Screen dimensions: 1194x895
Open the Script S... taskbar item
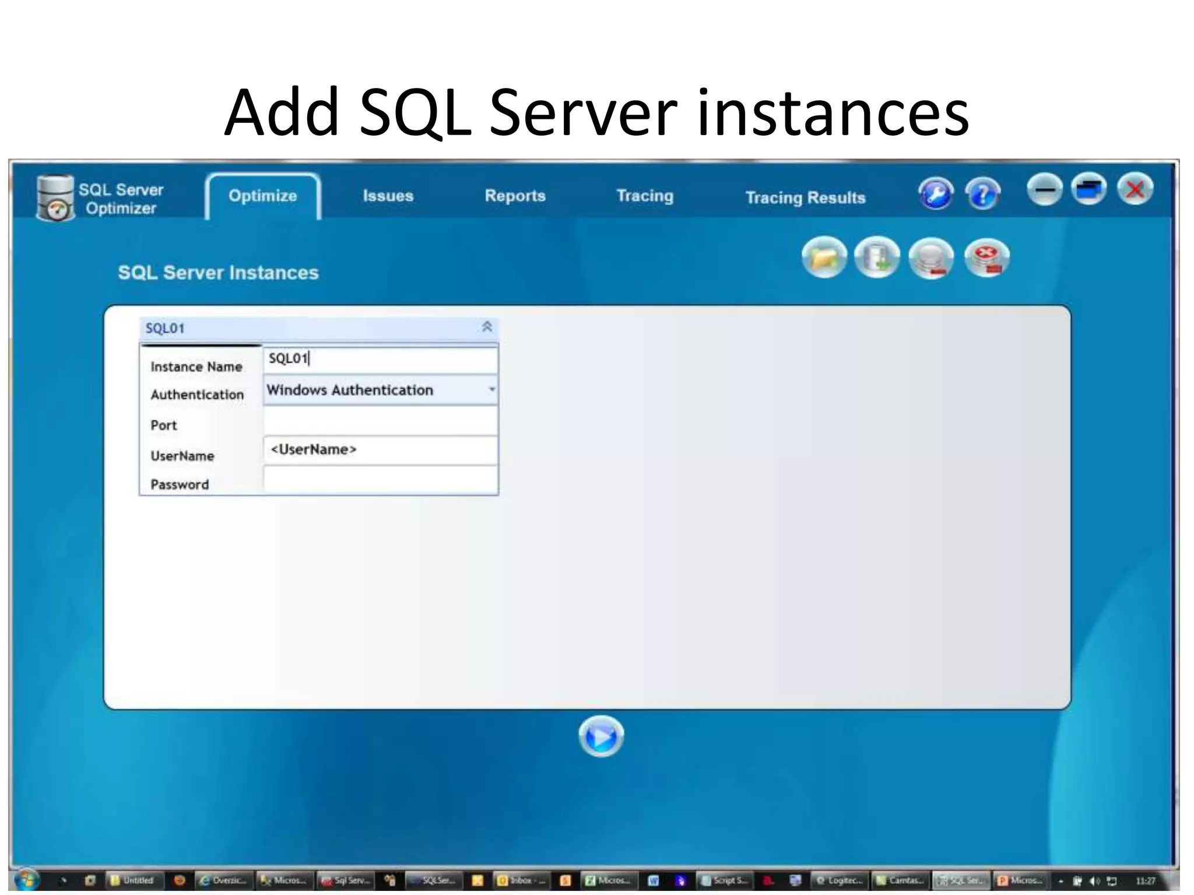pyautogui.click(x=725, y=880)
